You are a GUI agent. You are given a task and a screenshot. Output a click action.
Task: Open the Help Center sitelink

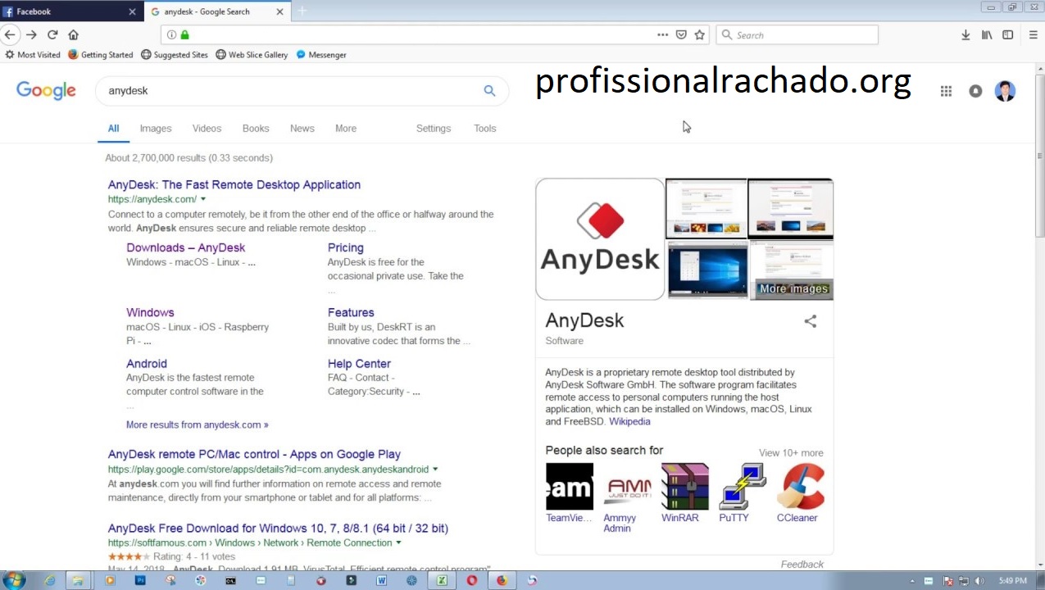coord(359,364)
